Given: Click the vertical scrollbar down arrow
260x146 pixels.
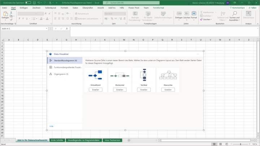Looking at the screenshot, I should click(x=258, y=137).
